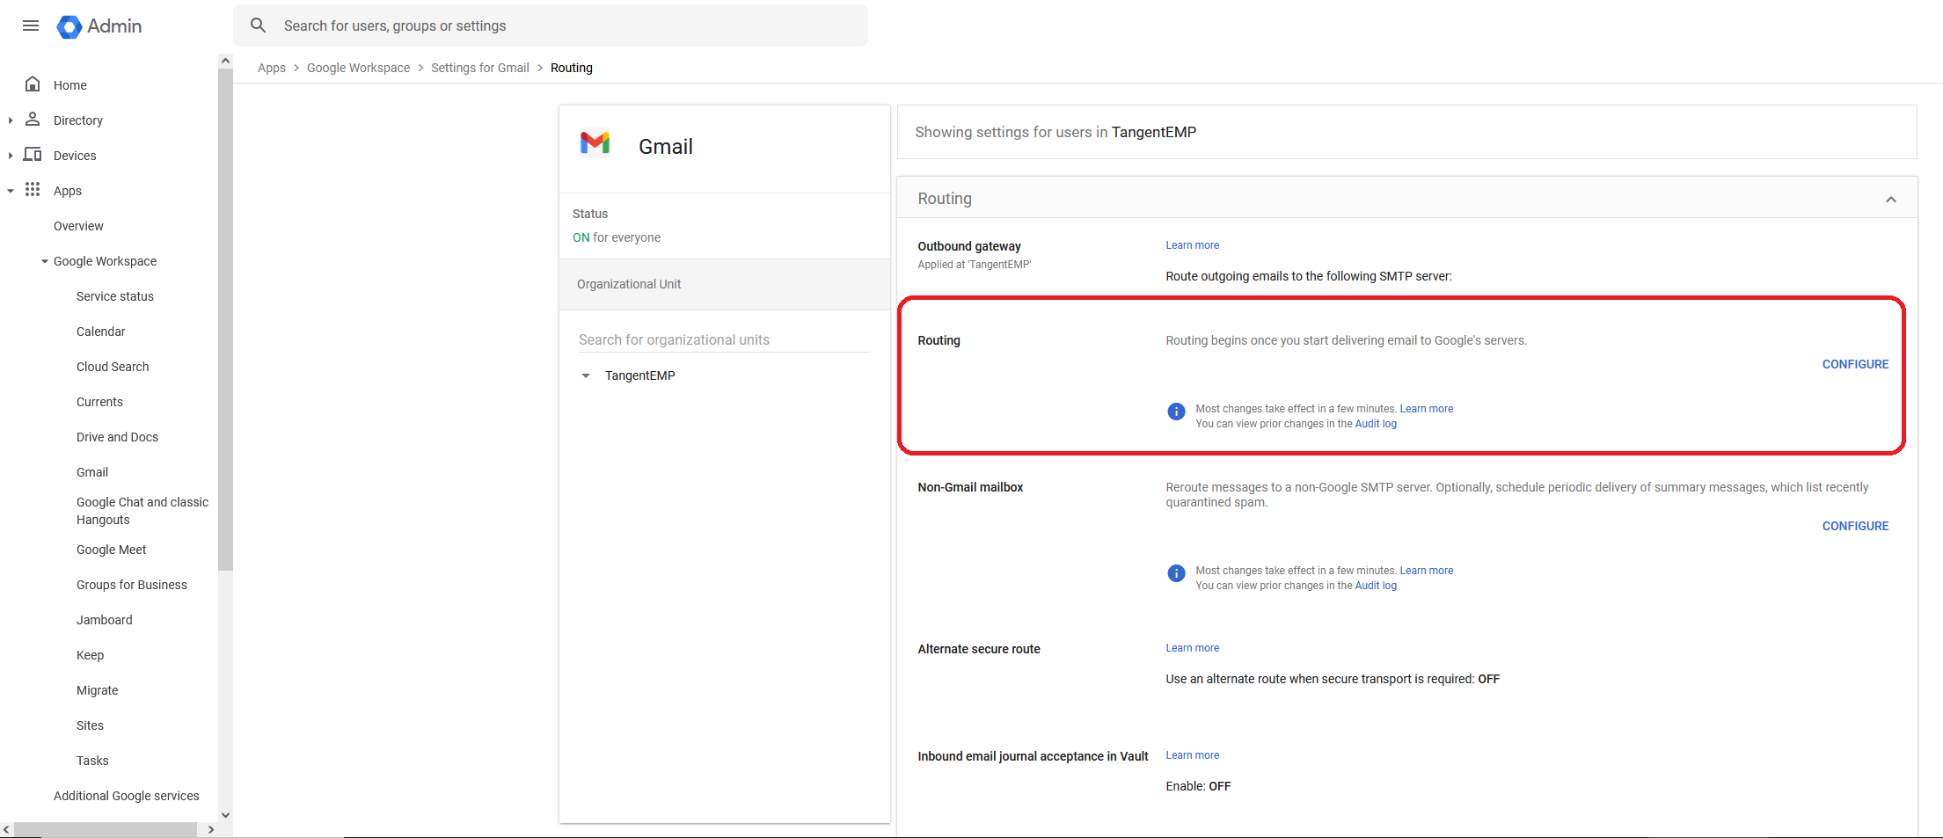The height and width of the screenshot is (838, 1943).
Task: Click the Directory person icon
Action: (33, 119)
